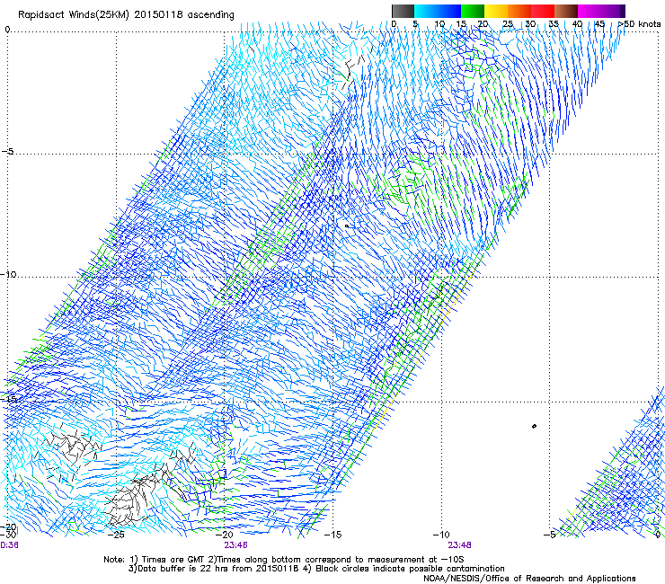Click the '35' label under the color bar
This screenshot has width=665, height=584.
pos(554,23)
